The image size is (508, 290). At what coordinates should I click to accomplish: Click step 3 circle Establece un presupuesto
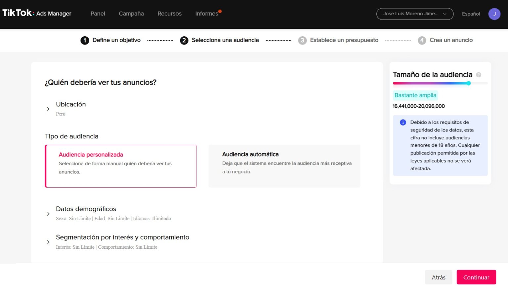pos(302,40)
